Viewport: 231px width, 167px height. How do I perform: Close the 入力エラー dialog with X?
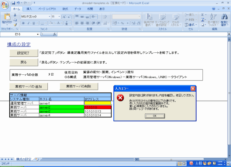pyautogui.click(x=193, y=88)
